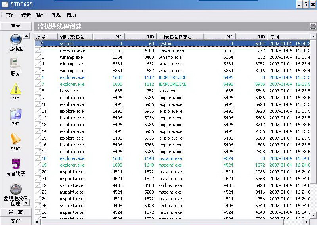Select row 20 mspaint.exe target TID 2088
The width and height of the screenshot is (317, 225).
pos(172,172)
